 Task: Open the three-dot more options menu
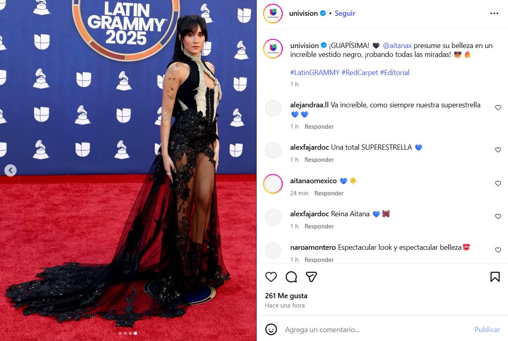click(494, 13)
